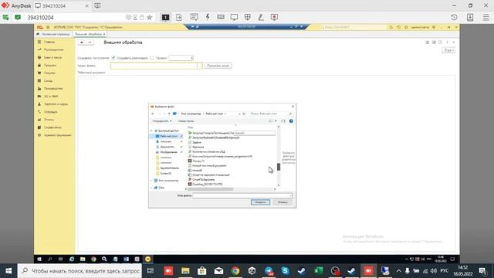Screen dimensions: 494x278
Task: Select Внешняя обработка tab in 1C
Action: click(90, 34)
